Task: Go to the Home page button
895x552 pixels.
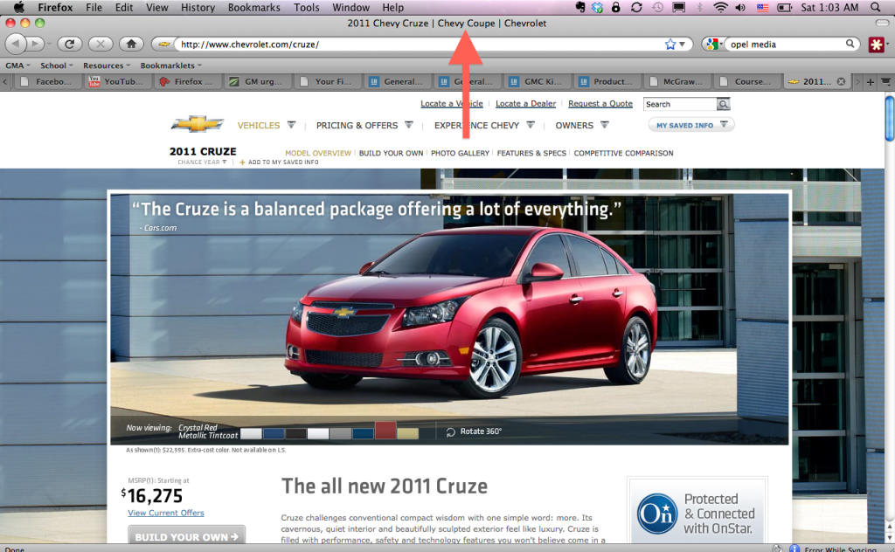Action: (131, 44)
